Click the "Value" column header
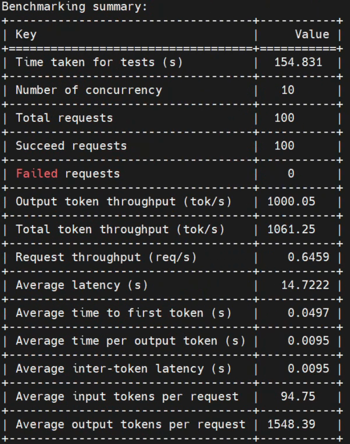Screen dimensions: 350x444 (312, 35)
